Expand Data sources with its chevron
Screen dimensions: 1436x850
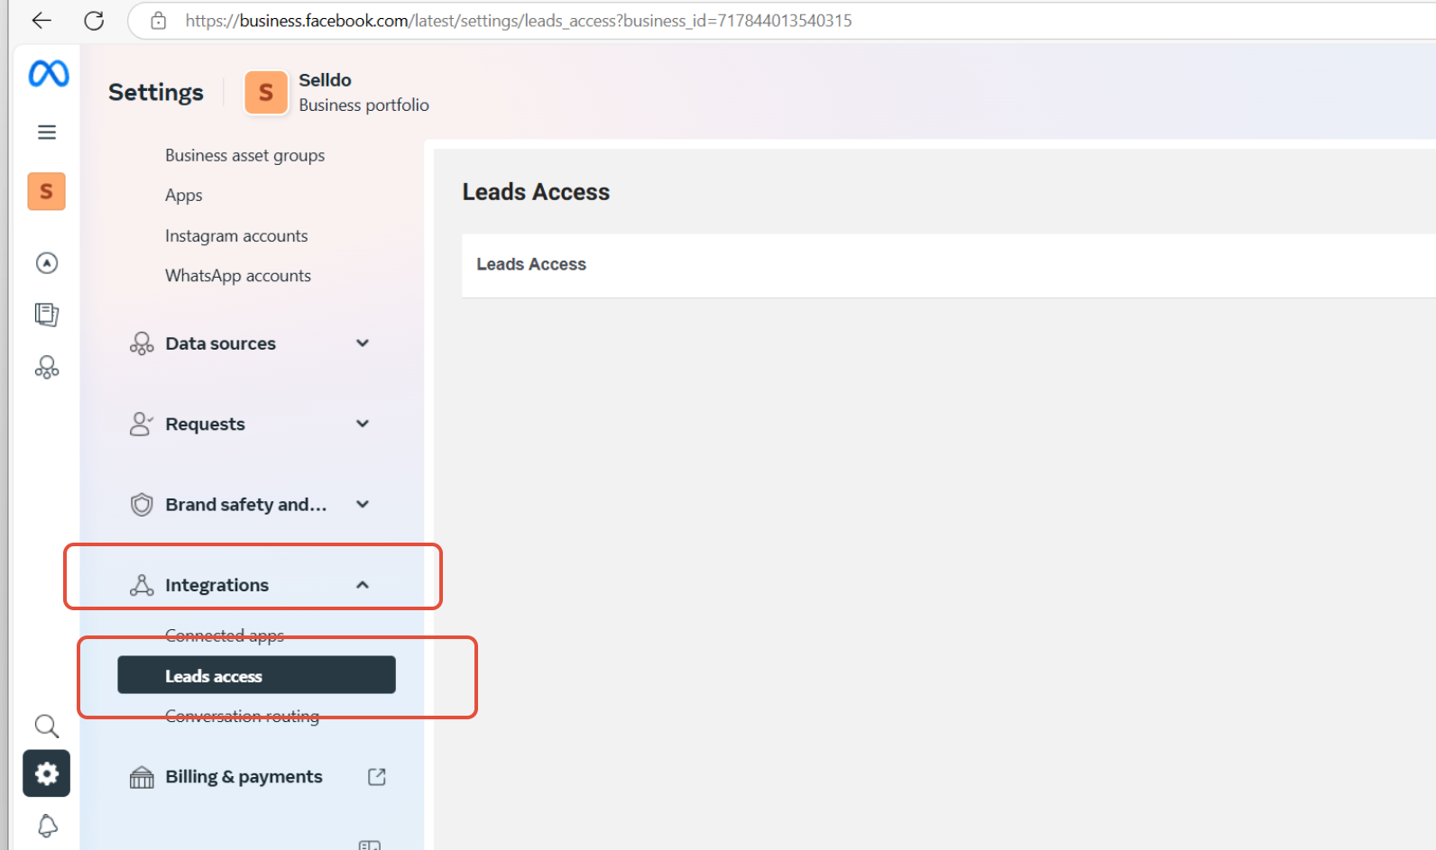[363, 343]
